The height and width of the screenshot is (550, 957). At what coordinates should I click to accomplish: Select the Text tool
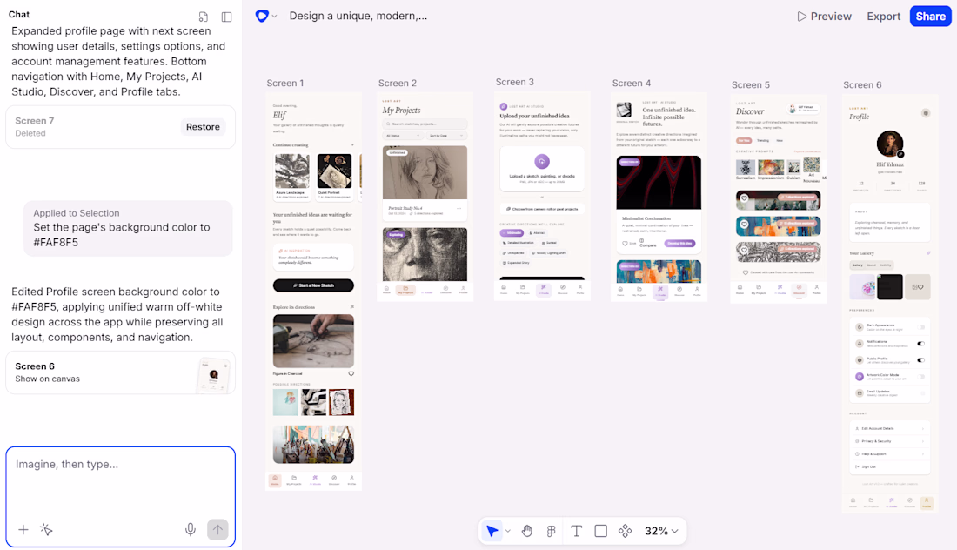tap(576, 531)
